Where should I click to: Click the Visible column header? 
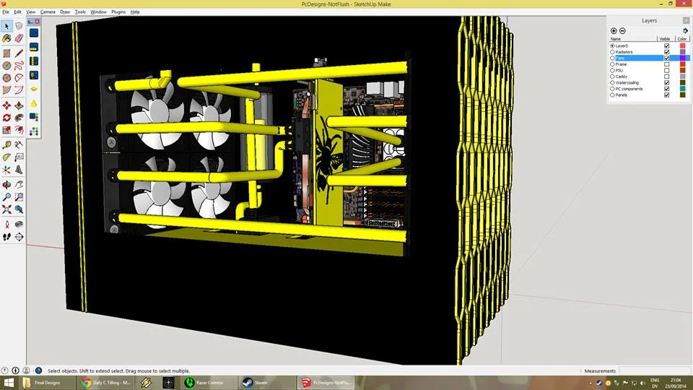pyautogui.click(x=665, y=39)
